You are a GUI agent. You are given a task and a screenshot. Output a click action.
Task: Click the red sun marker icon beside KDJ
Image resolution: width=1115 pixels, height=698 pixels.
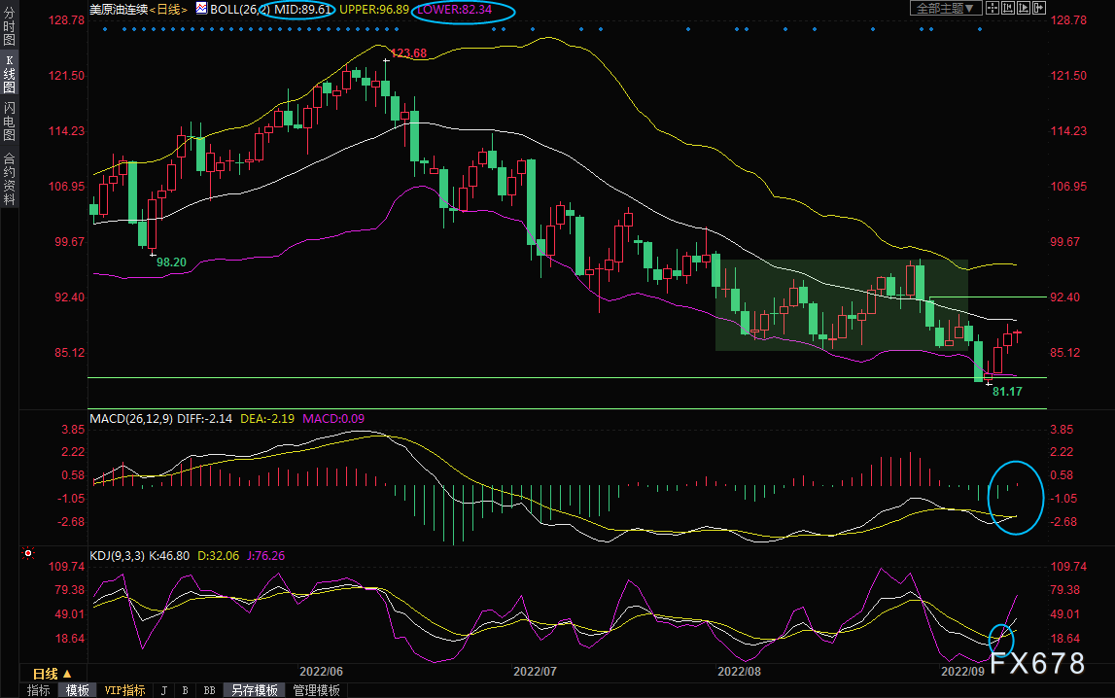click(28, 553)
